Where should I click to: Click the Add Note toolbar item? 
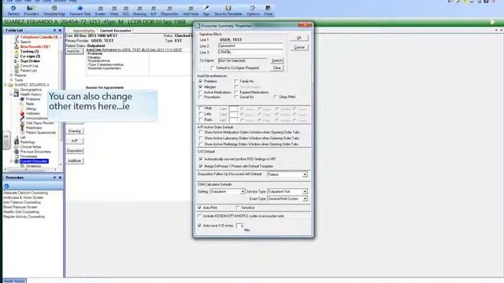click(x=191, y=10)
